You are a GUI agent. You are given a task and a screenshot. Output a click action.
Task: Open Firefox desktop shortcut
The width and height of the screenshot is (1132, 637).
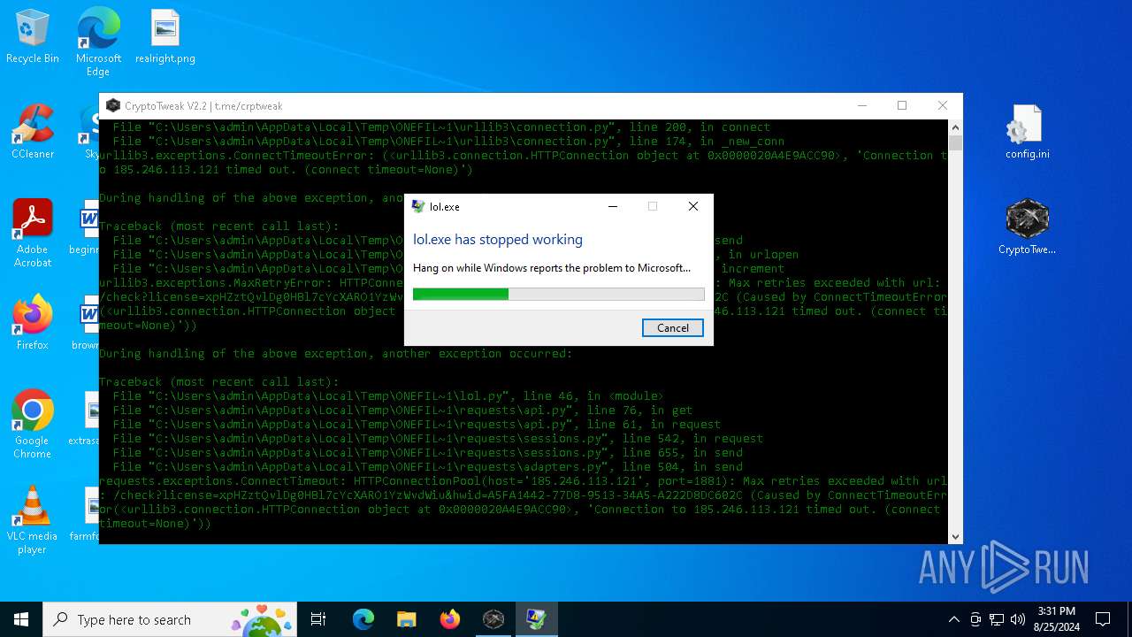(33, 323)
